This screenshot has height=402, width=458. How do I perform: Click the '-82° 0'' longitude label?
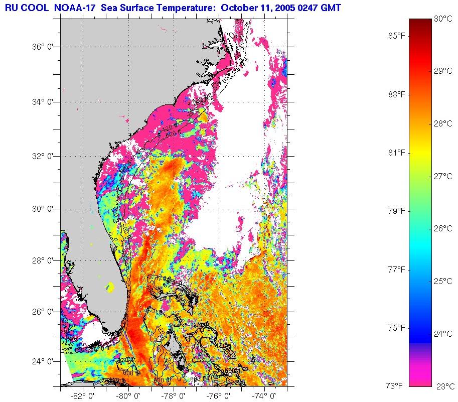click(83, 396)
